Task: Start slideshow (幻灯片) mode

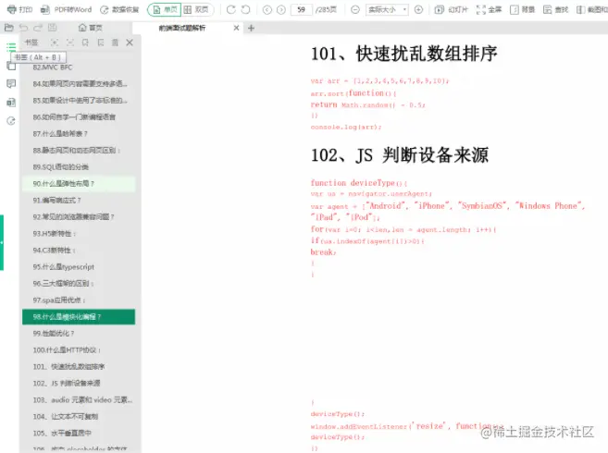Action: (x=452, y=9)
